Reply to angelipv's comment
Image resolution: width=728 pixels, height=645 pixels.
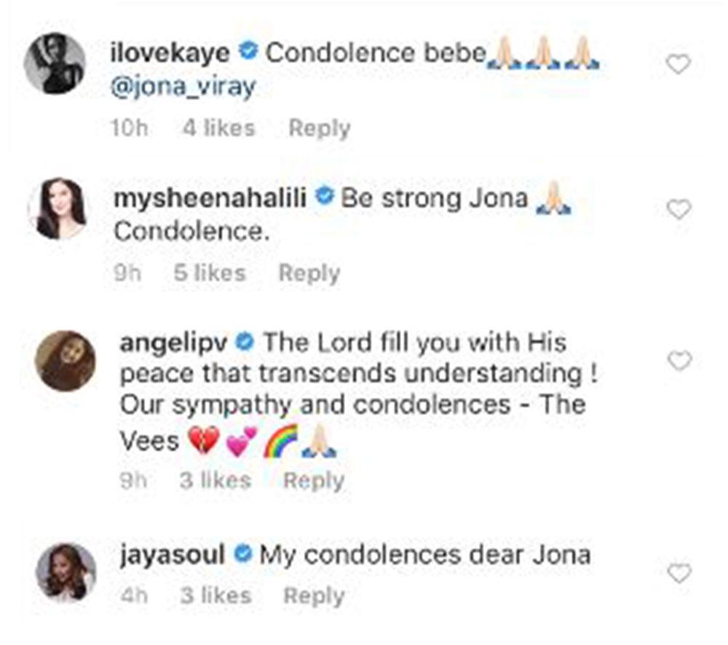click(x=313, y=481)
